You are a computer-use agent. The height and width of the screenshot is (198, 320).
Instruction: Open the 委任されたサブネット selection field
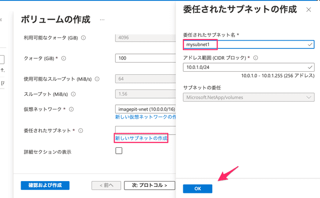[145, 130]
